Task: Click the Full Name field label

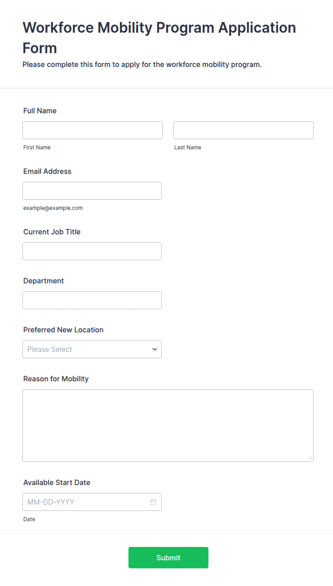Action: click(x=40, y=111)
